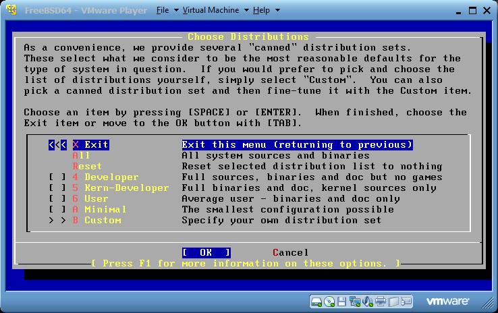498x313 pixels.
Task: Click the printer device icon
Action: 381,302
